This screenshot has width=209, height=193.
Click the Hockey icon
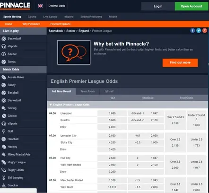[x=4, y=147]
